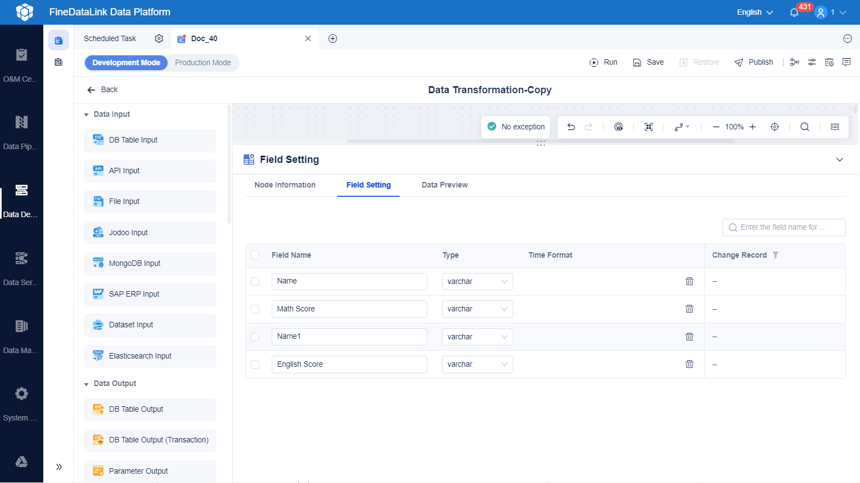Add a new tab with plus icon
Viewport: 860px width, 483px height.
pos(332,38)
